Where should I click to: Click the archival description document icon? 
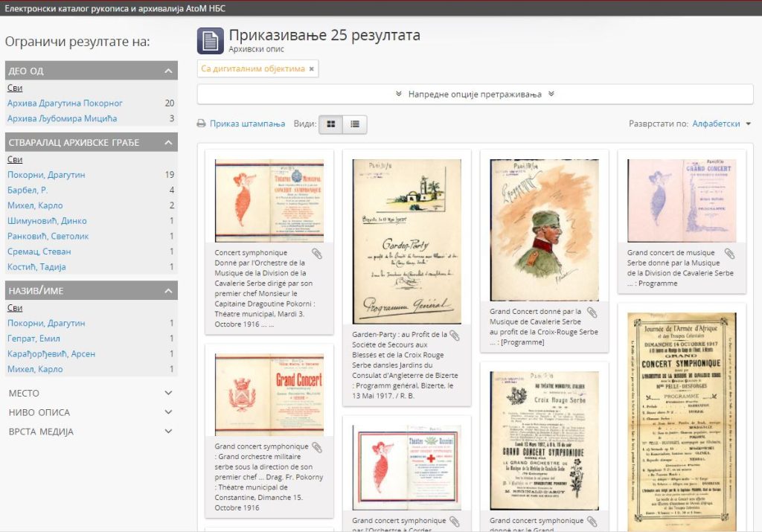point(211,40)
